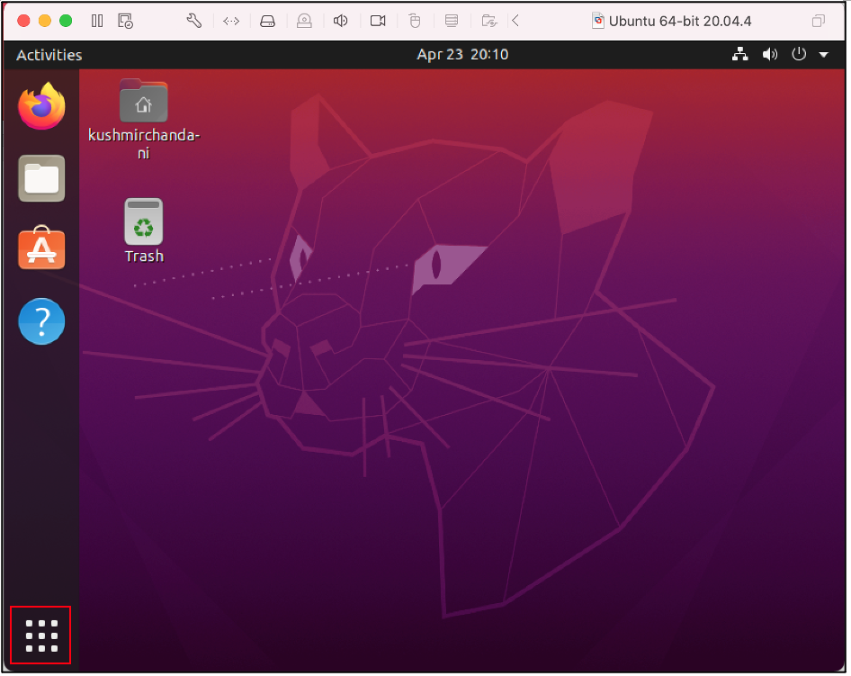Open the system status menu dropdown arrow

click(824, 54)
